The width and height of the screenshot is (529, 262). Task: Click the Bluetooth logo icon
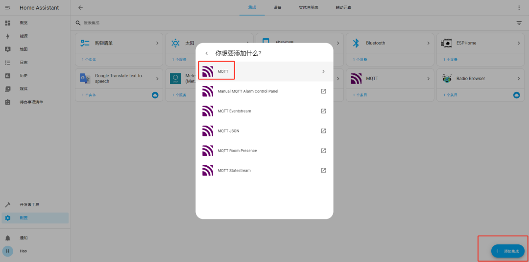[356, 43]
